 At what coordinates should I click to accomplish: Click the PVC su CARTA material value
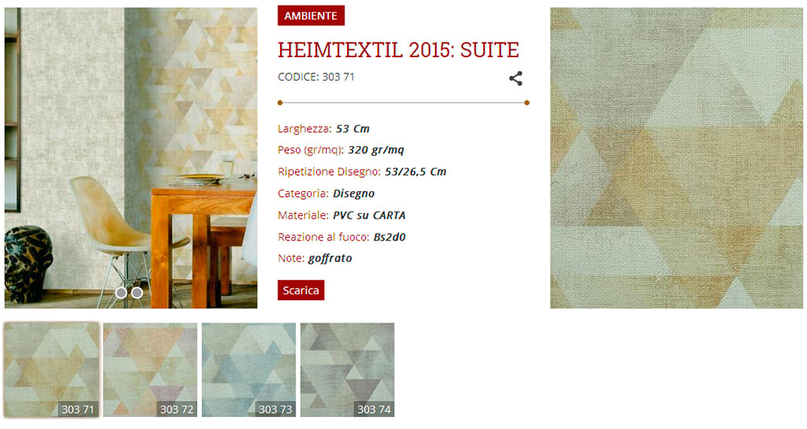(x=369, y=215)
